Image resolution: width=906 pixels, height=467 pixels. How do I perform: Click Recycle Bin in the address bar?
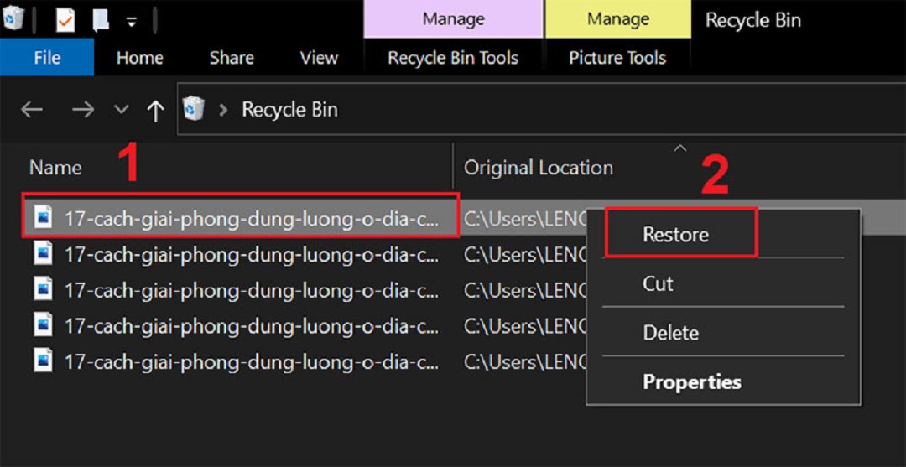[x=289, y=109]
